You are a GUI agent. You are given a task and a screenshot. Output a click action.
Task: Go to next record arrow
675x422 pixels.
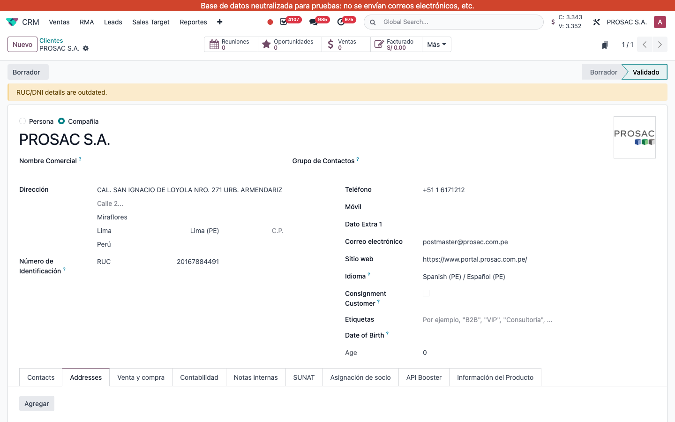click(x=660, y=45)
